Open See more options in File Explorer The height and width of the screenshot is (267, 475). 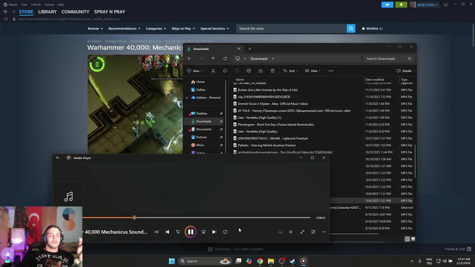pos(331,71)
